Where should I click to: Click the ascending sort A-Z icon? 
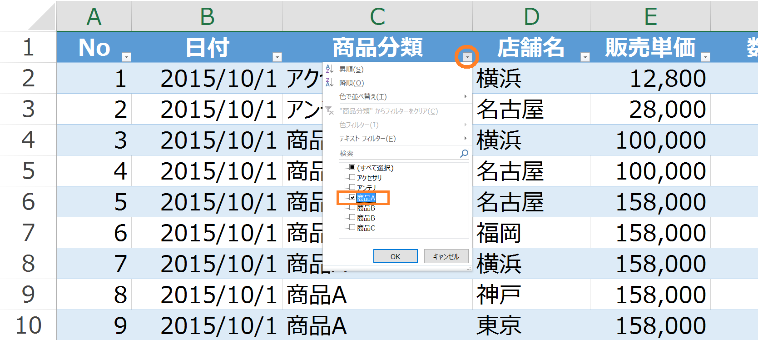[330, 69]
